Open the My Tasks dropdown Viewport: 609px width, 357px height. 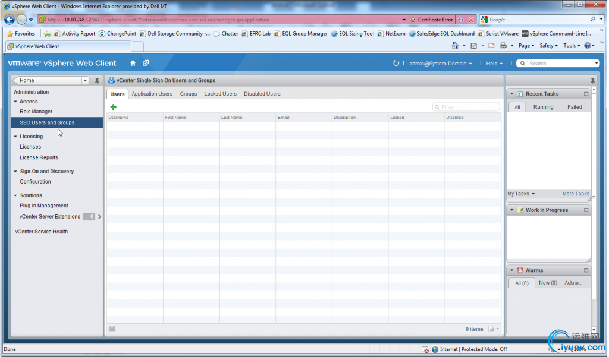[521, 194]
